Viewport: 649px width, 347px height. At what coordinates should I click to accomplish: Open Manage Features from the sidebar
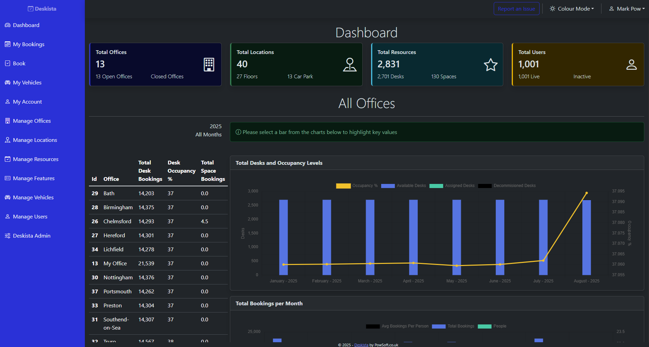coord(34,178)
